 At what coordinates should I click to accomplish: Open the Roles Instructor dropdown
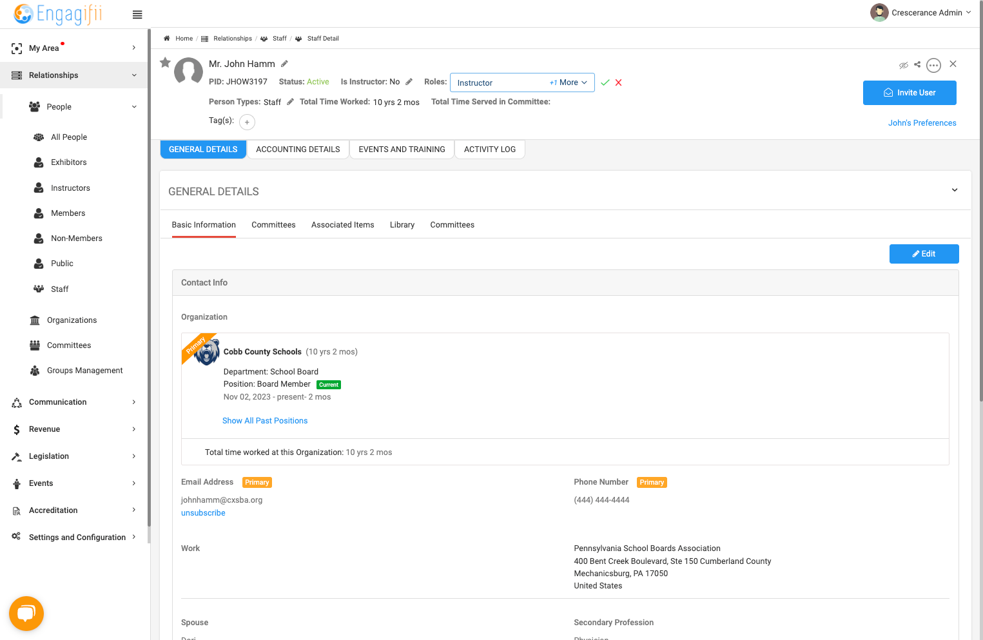click(522, 82)
